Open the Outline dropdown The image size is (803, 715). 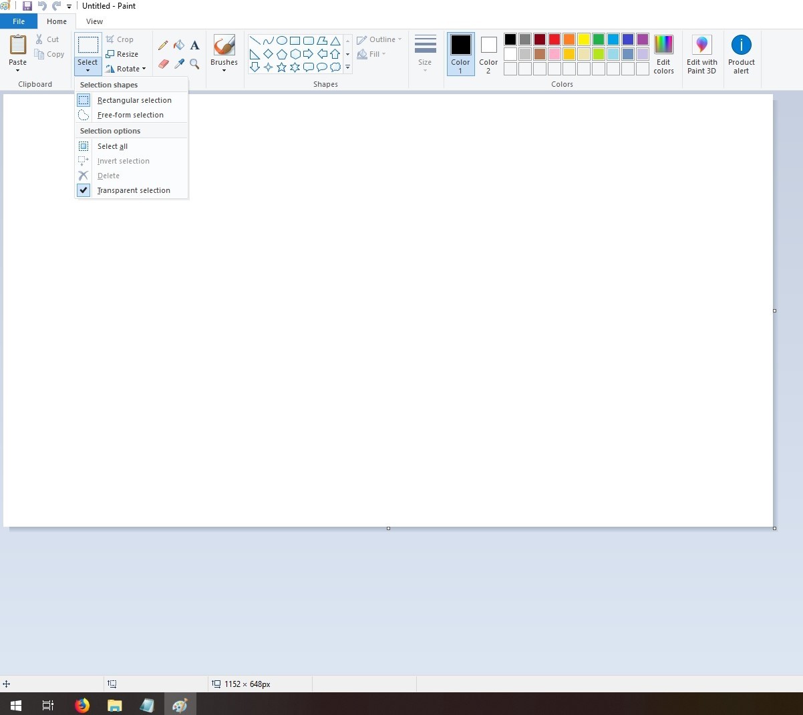[379, 39]
